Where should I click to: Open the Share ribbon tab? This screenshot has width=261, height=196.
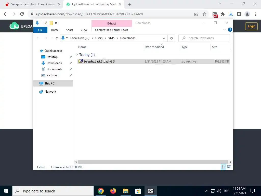[70, 30]
